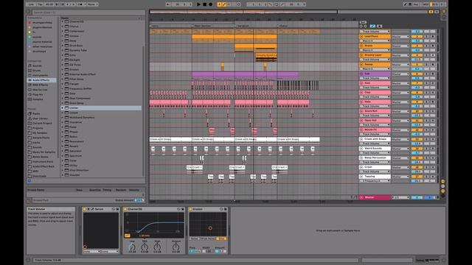Adjust the Channel EQ Low knob
The height and width of the screenshot is (265, 472).
coord(132,247)
